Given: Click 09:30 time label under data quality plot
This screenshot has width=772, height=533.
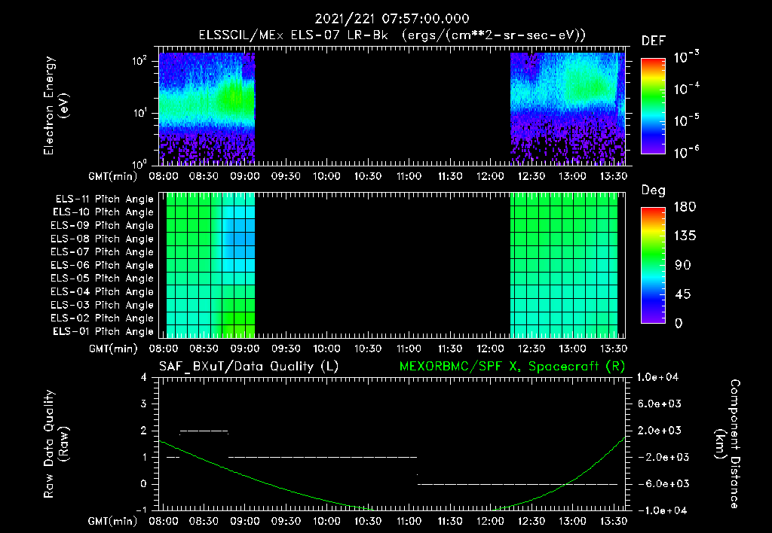Looking at the screenshot, I should coord(286,521).
